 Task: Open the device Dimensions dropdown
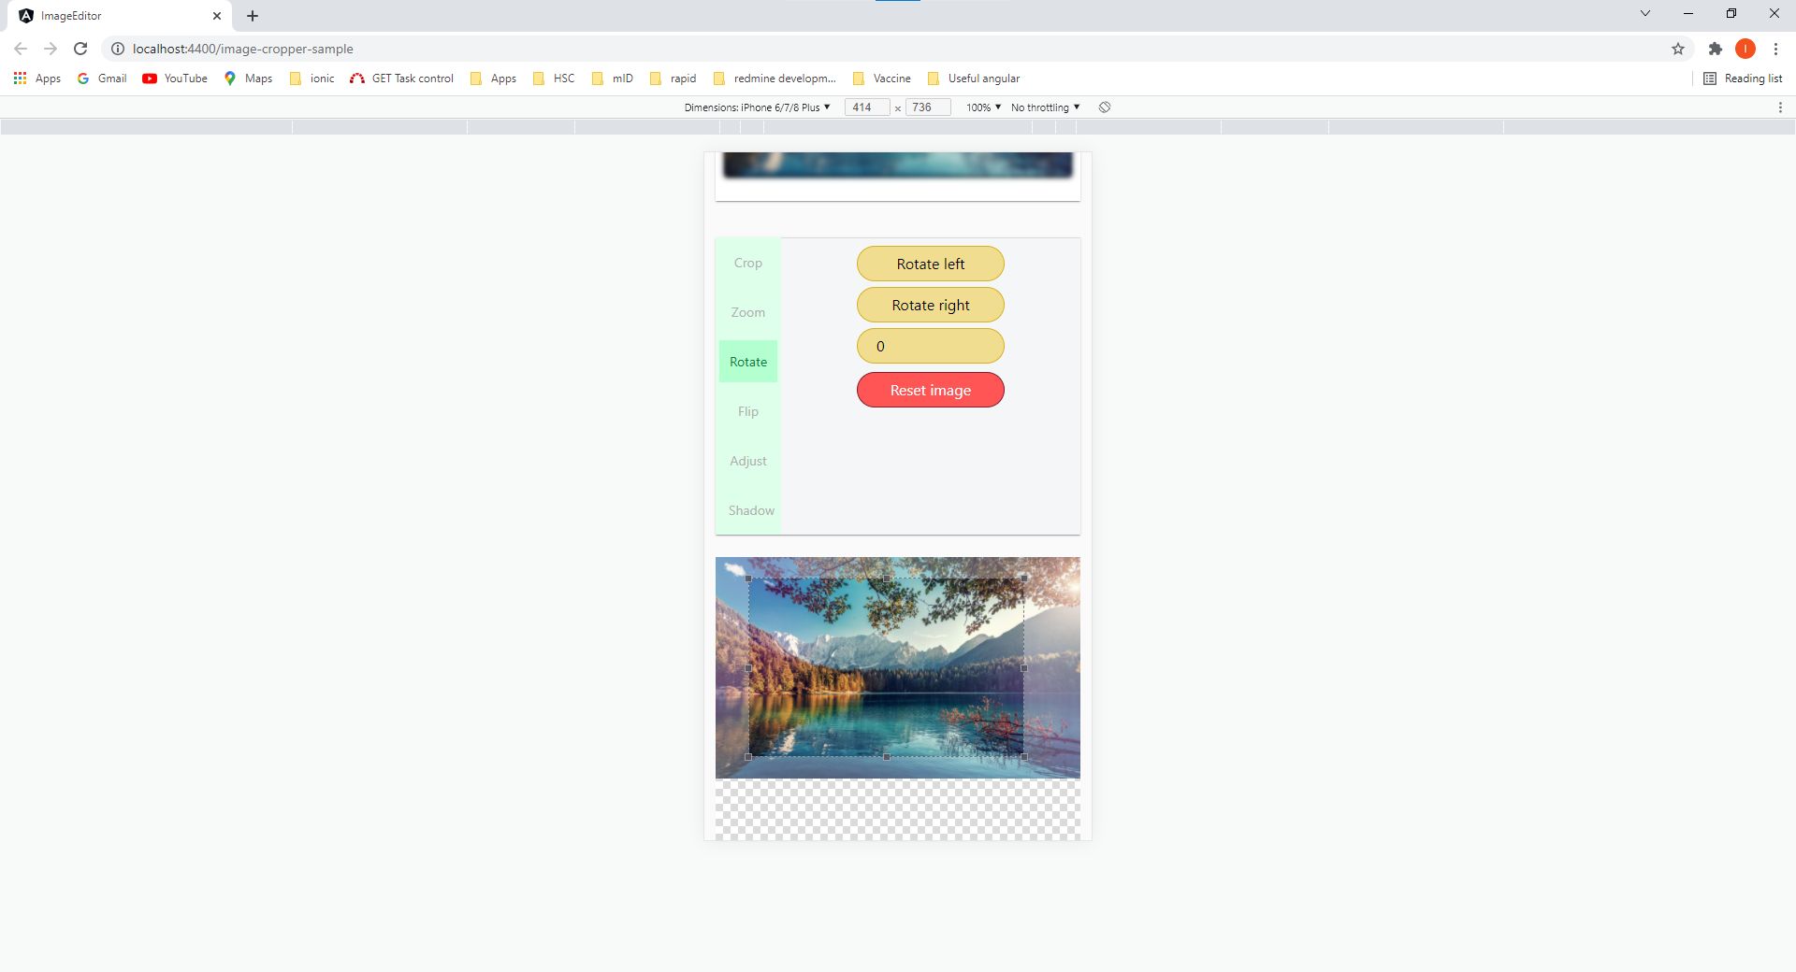757,107
